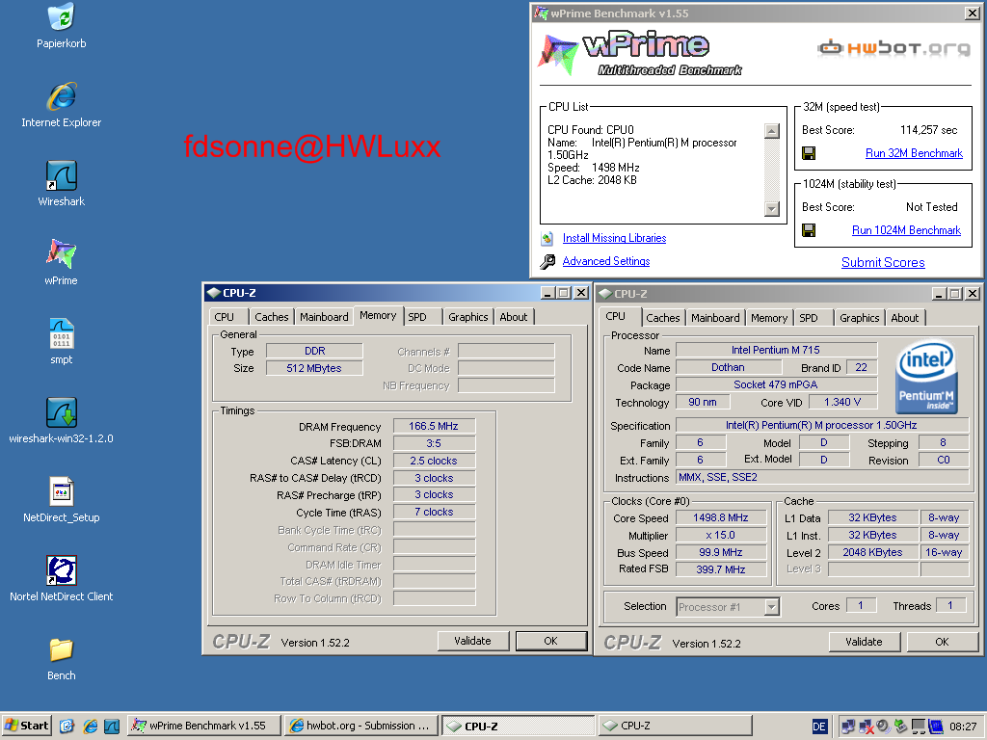Click the Intel Pentium M inside logo
This screenshot has height=740, width=987.
tap(926, 377)
